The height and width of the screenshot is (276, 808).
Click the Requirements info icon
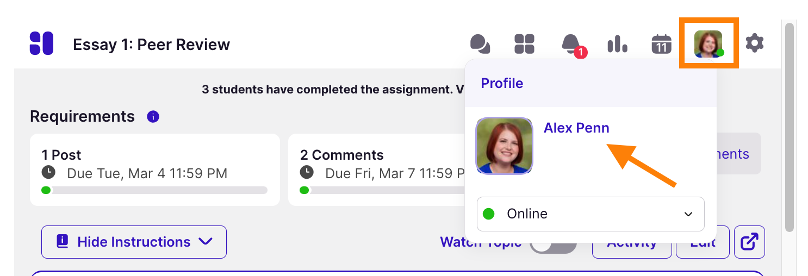point(153,116)
